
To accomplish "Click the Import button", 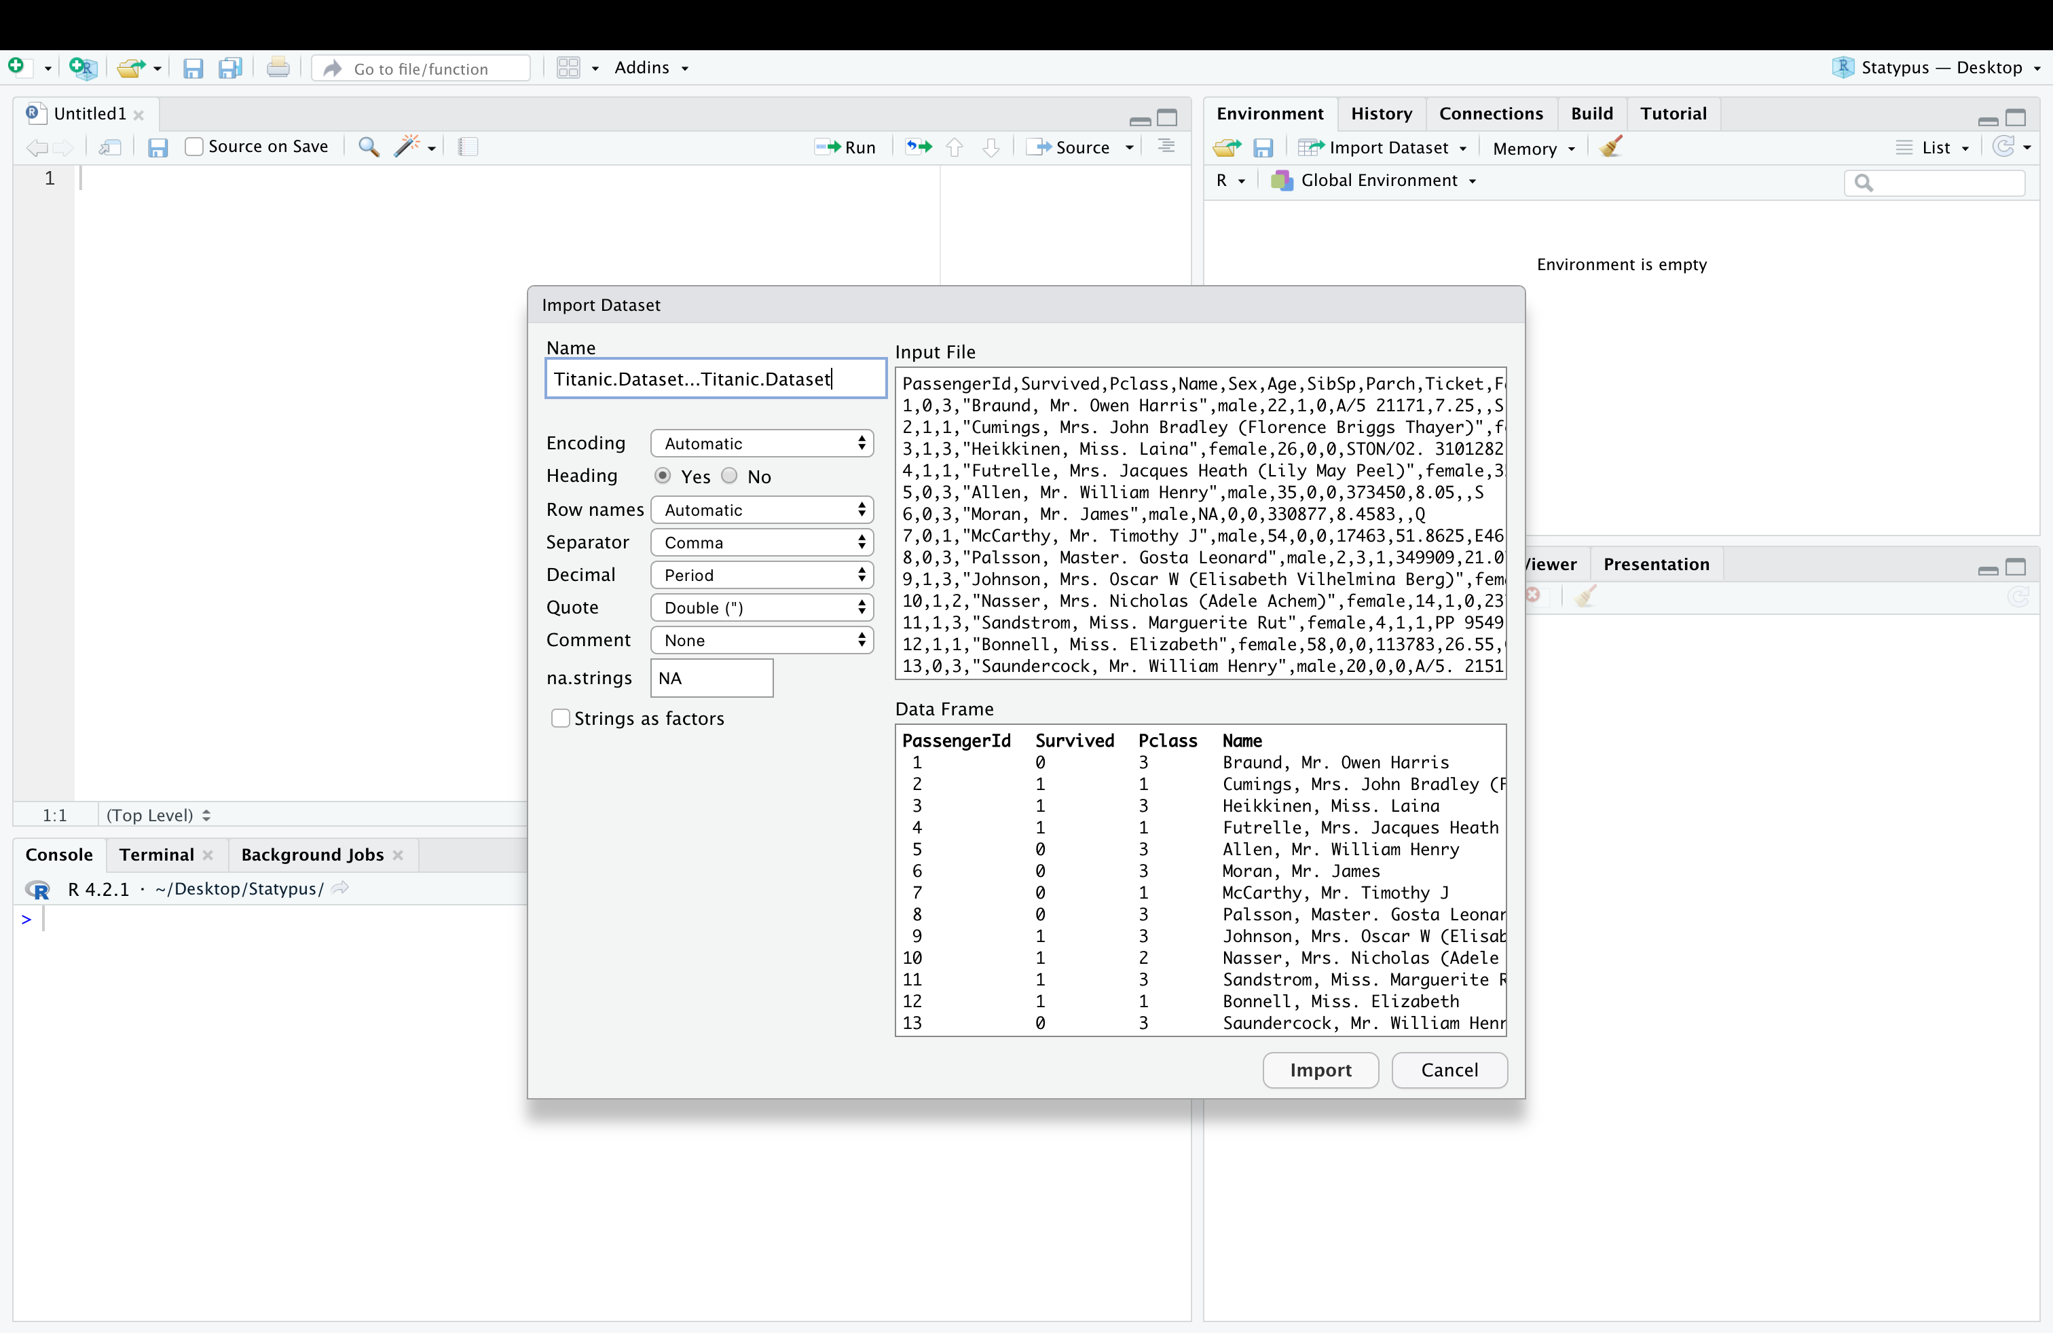I will pyautogui.click(x=1320, y=1070).
